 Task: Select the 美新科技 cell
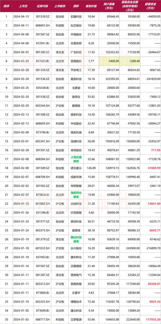click(x=76, y=114)
